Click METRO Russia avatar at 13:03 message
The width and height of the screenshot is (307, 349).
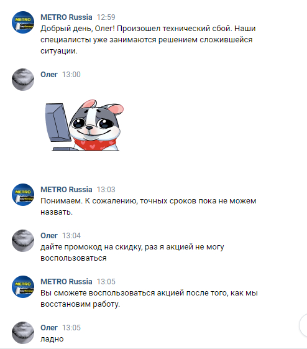pos(23,195)
